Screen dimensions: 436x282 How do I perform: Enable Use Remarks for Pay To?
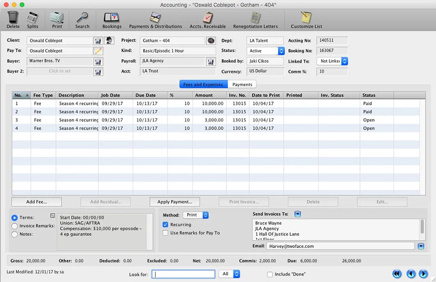tap(165, 233)
